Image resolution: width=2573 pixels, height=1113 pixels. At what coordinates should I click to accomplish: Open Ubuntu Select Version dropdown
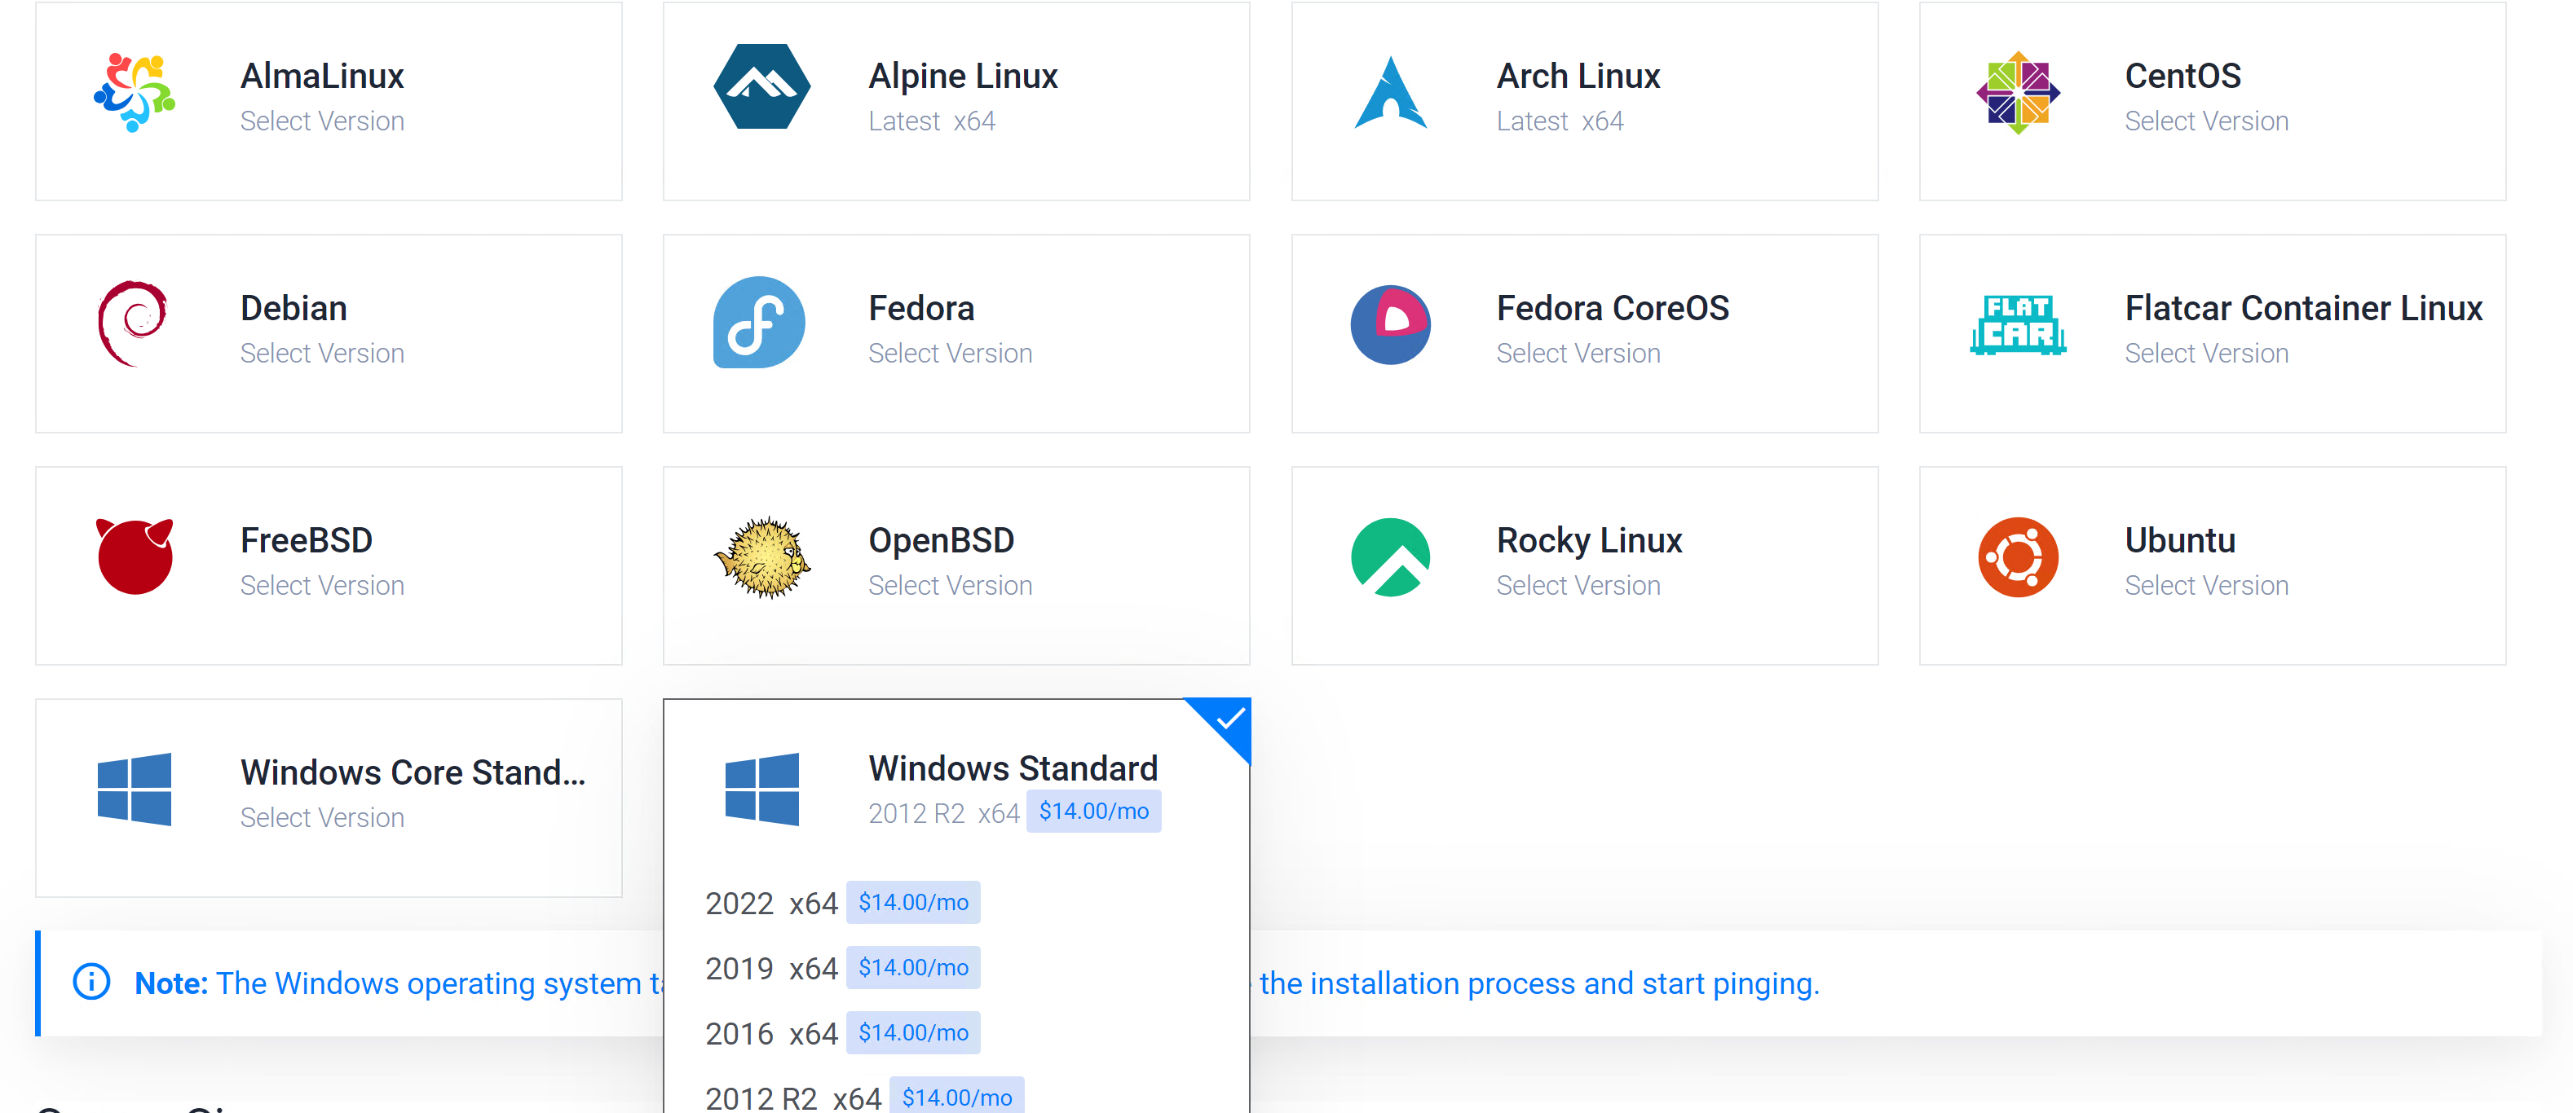click(2205, 586)
